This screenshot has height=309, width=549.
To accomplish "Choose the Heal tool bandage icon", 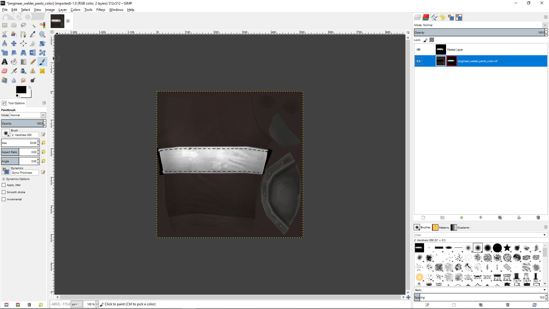I will 42,71.
